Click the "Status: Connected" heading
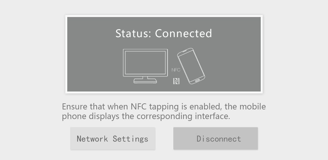 pyautogui.click(x=164, y=33)
